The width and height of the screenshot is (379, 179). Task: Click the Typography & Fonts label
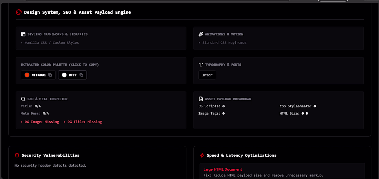(223, 64)
